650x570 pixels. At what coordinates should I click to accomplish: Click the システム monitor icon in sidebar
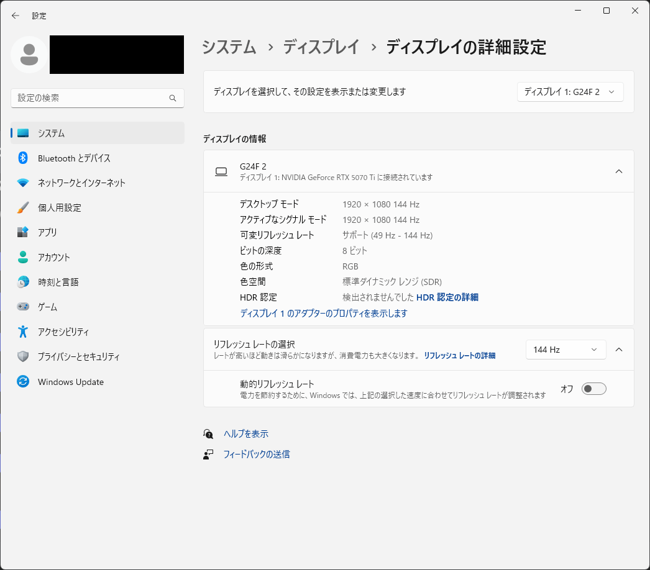click(23, 133)
